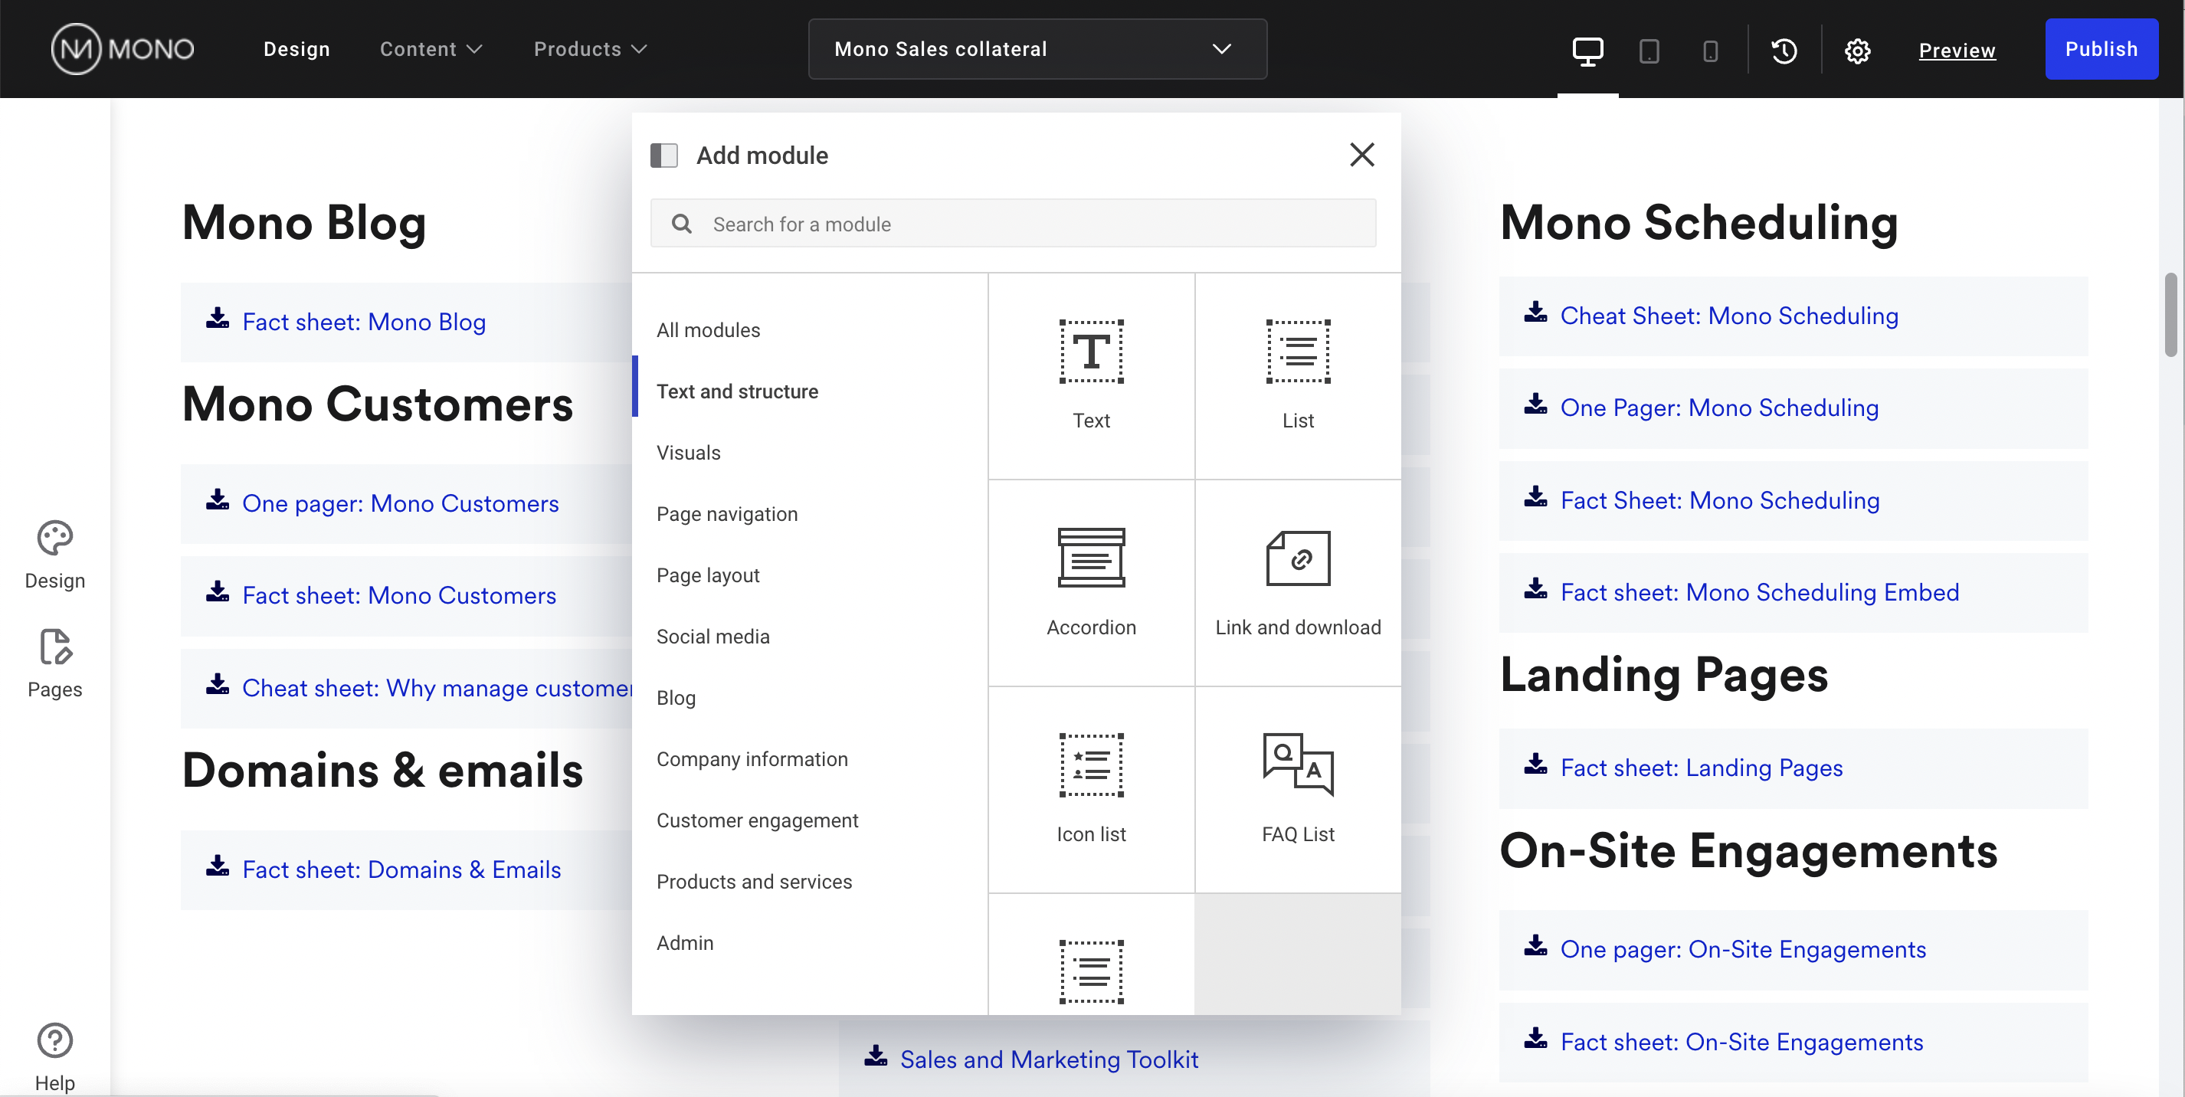The image size is (2185, 1097).
Task: Open One Pager: Mono Scheduling link
Action: click(x=1719, y=408)
